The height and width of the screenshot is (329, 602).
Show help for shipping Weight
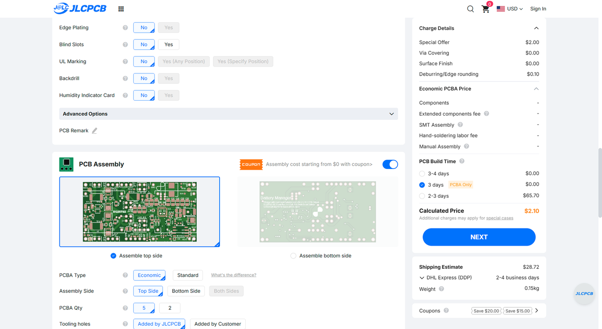(x=441, y=289)
